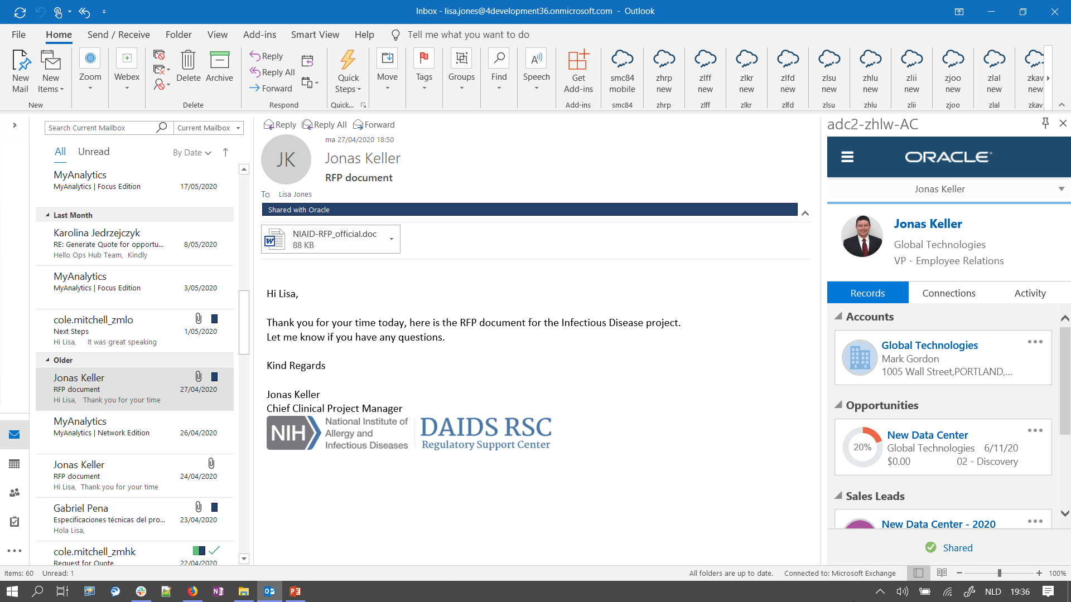
Task: Collapse the Last Month message group
Action: (x=48, y=215)
